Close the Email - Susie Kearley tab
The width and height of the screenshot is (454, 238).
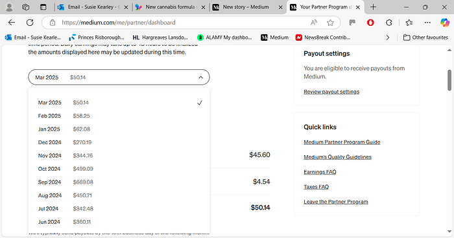click(x=126, y=8)
